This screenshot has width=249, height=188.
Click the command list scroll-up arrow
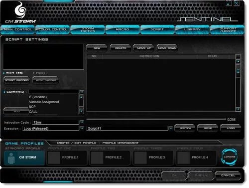coord(81,97)
